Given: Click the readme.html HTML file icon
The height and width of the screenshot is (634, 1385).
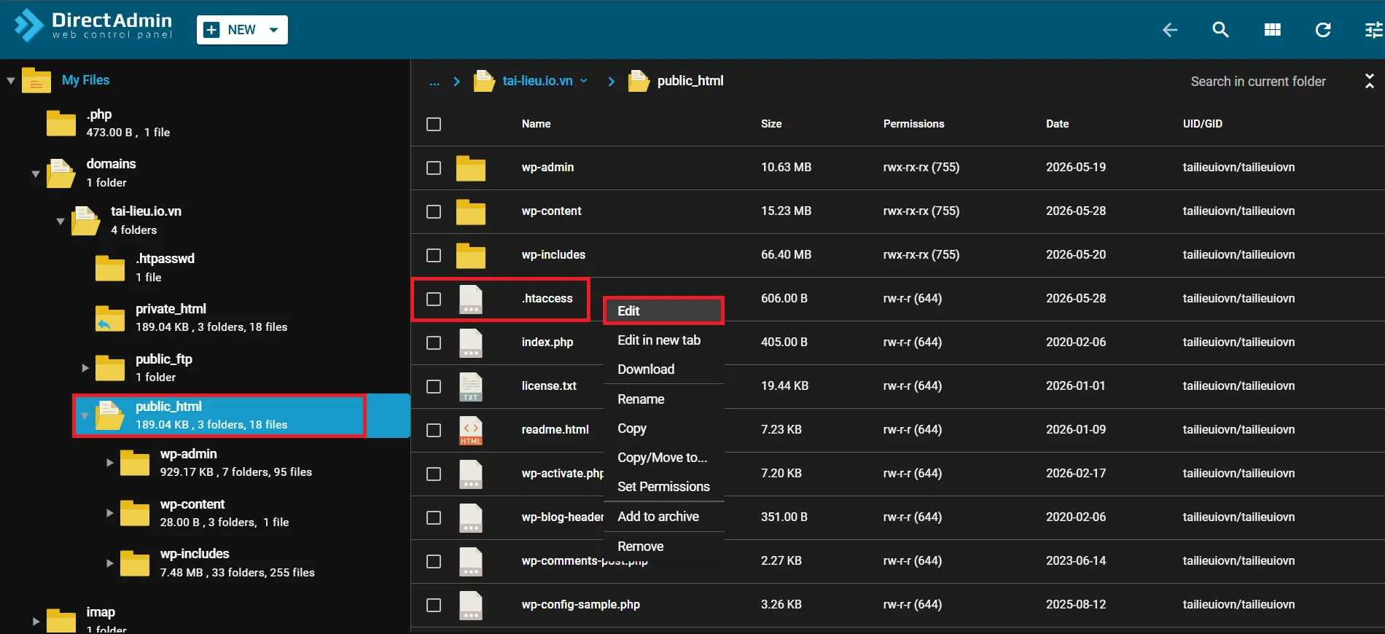Looking at the screenshot, I should (471, 431).
